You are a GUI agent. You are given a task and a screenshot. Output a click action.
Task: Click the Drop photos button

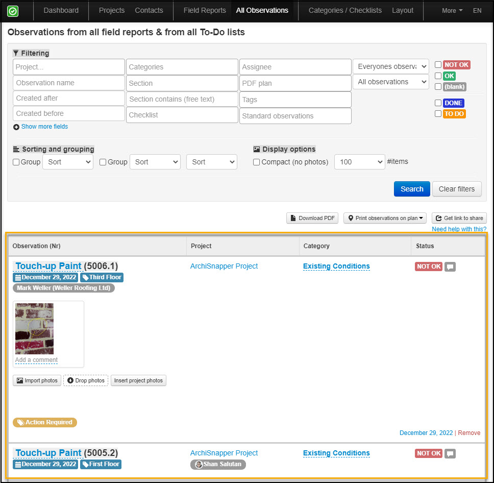(86, 380)
